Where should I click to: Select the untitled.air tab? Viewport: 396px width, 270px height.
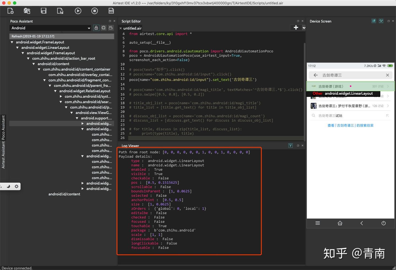132,28
